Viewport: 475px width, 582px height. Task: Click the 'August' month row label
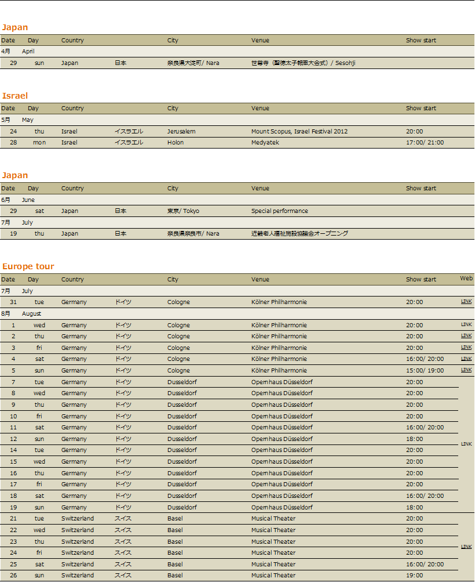click(x=31, y=314)
